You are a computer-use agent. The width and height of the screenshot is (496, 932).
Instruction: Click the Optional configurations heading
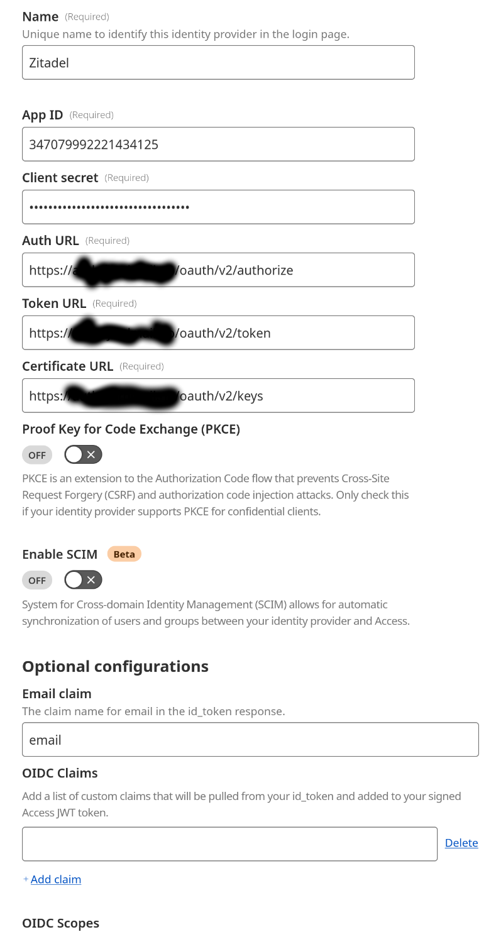click(x=115, y=666)
